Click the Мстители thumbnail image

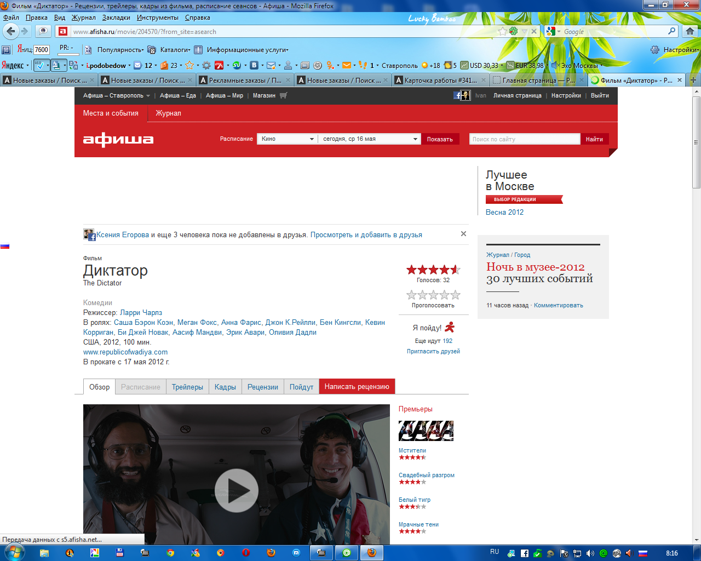click(426, 431)
